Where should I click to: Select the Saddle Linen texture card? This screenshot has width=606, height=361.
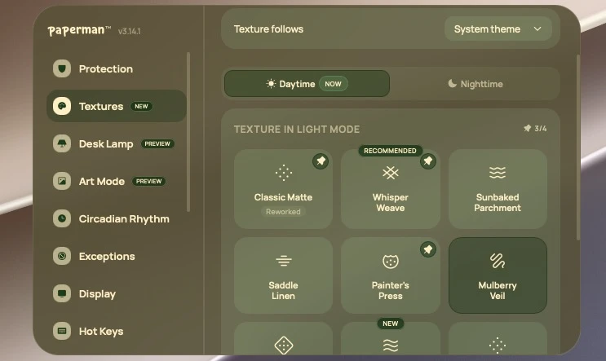[x=283, y=275]
